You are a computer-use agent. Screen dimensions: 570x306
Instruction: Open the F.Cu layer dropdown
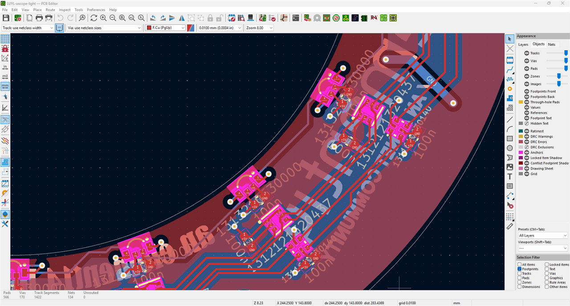coord(165,28)
